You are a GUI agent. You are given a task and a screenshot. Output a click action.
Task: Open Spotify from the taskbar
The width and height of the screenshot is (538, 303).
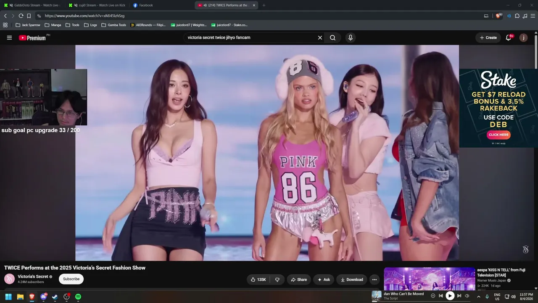78,297
